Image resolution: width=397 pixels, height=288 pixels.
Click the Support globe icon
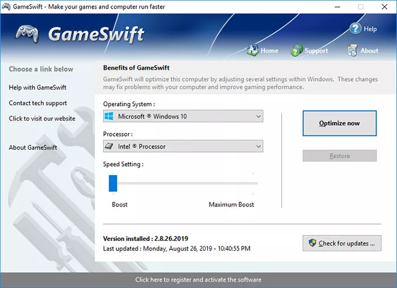(x=297, y=50)
